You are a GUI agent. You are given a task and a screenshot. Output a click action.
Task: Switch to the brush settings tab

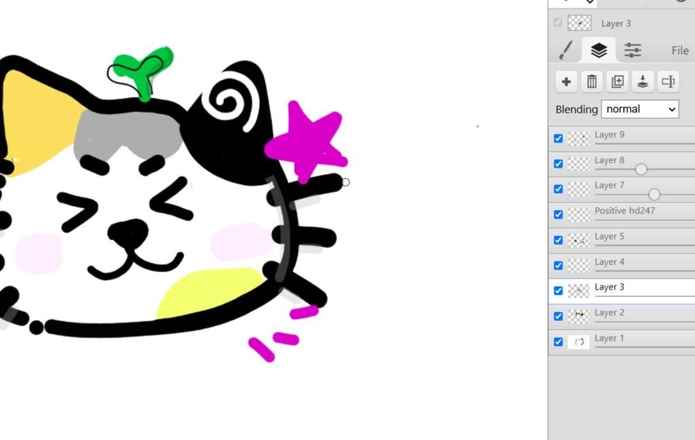[565, 50]
